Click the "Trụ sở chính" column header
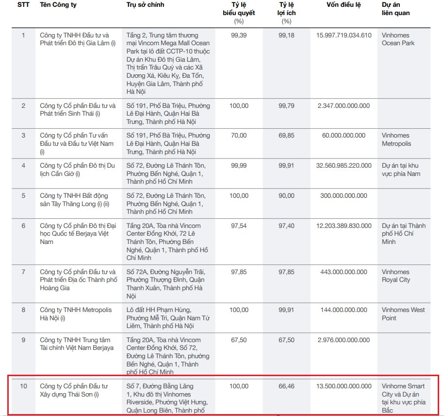Screen dimensions: 444x416 pyautogui.click(x=145, y=5)
